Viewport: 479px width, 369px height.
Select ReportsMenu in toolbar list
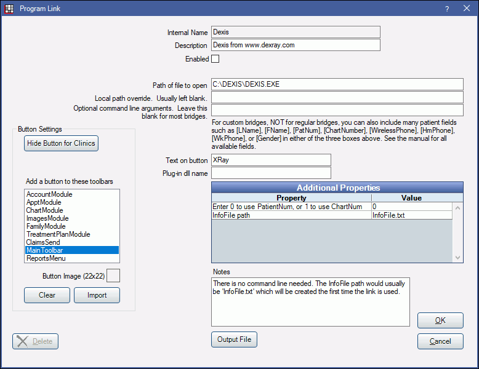(72, 258)
